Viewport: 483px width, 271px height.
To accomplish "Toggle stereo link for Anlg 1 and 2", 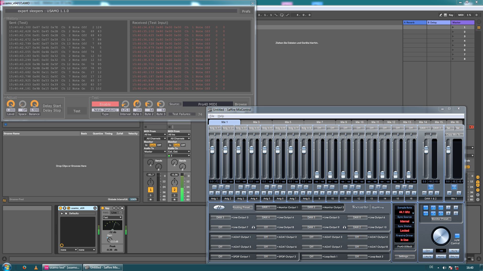I will (221, 187).
